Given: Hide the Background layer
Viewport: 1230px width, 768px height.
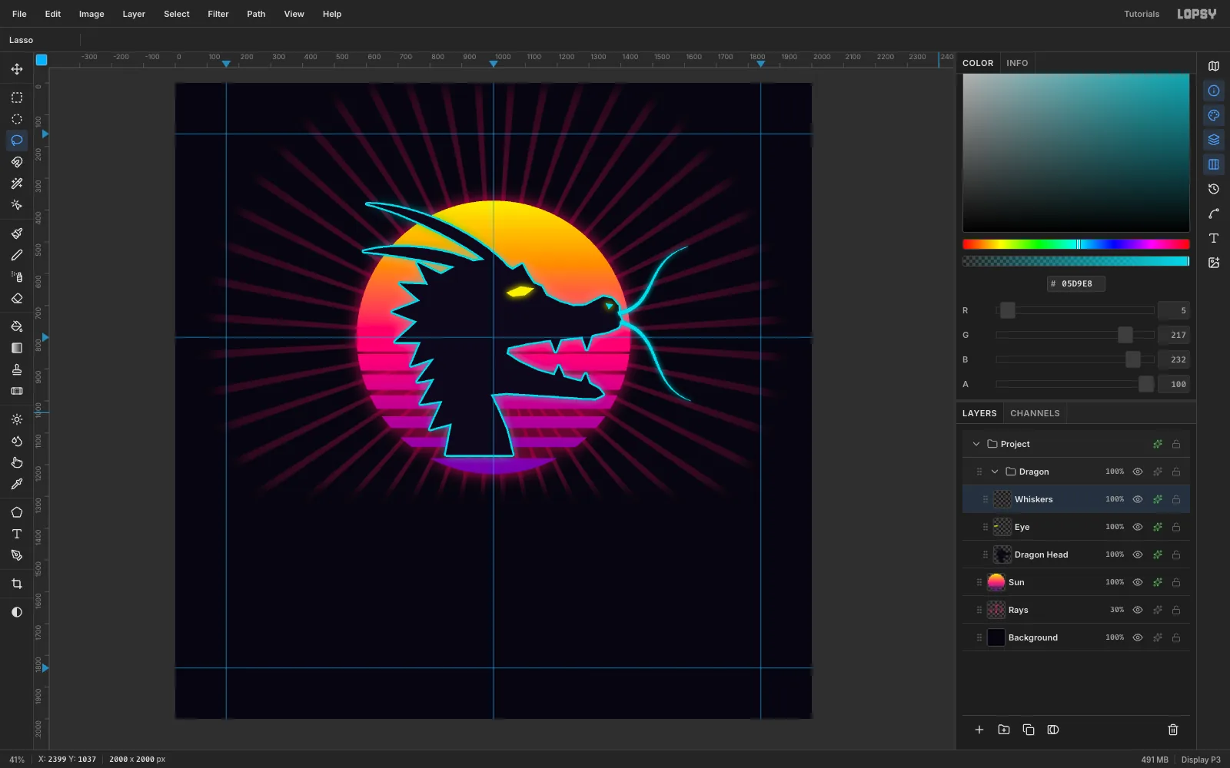Looking at the screenshot, I should [x=1138, y=637].
